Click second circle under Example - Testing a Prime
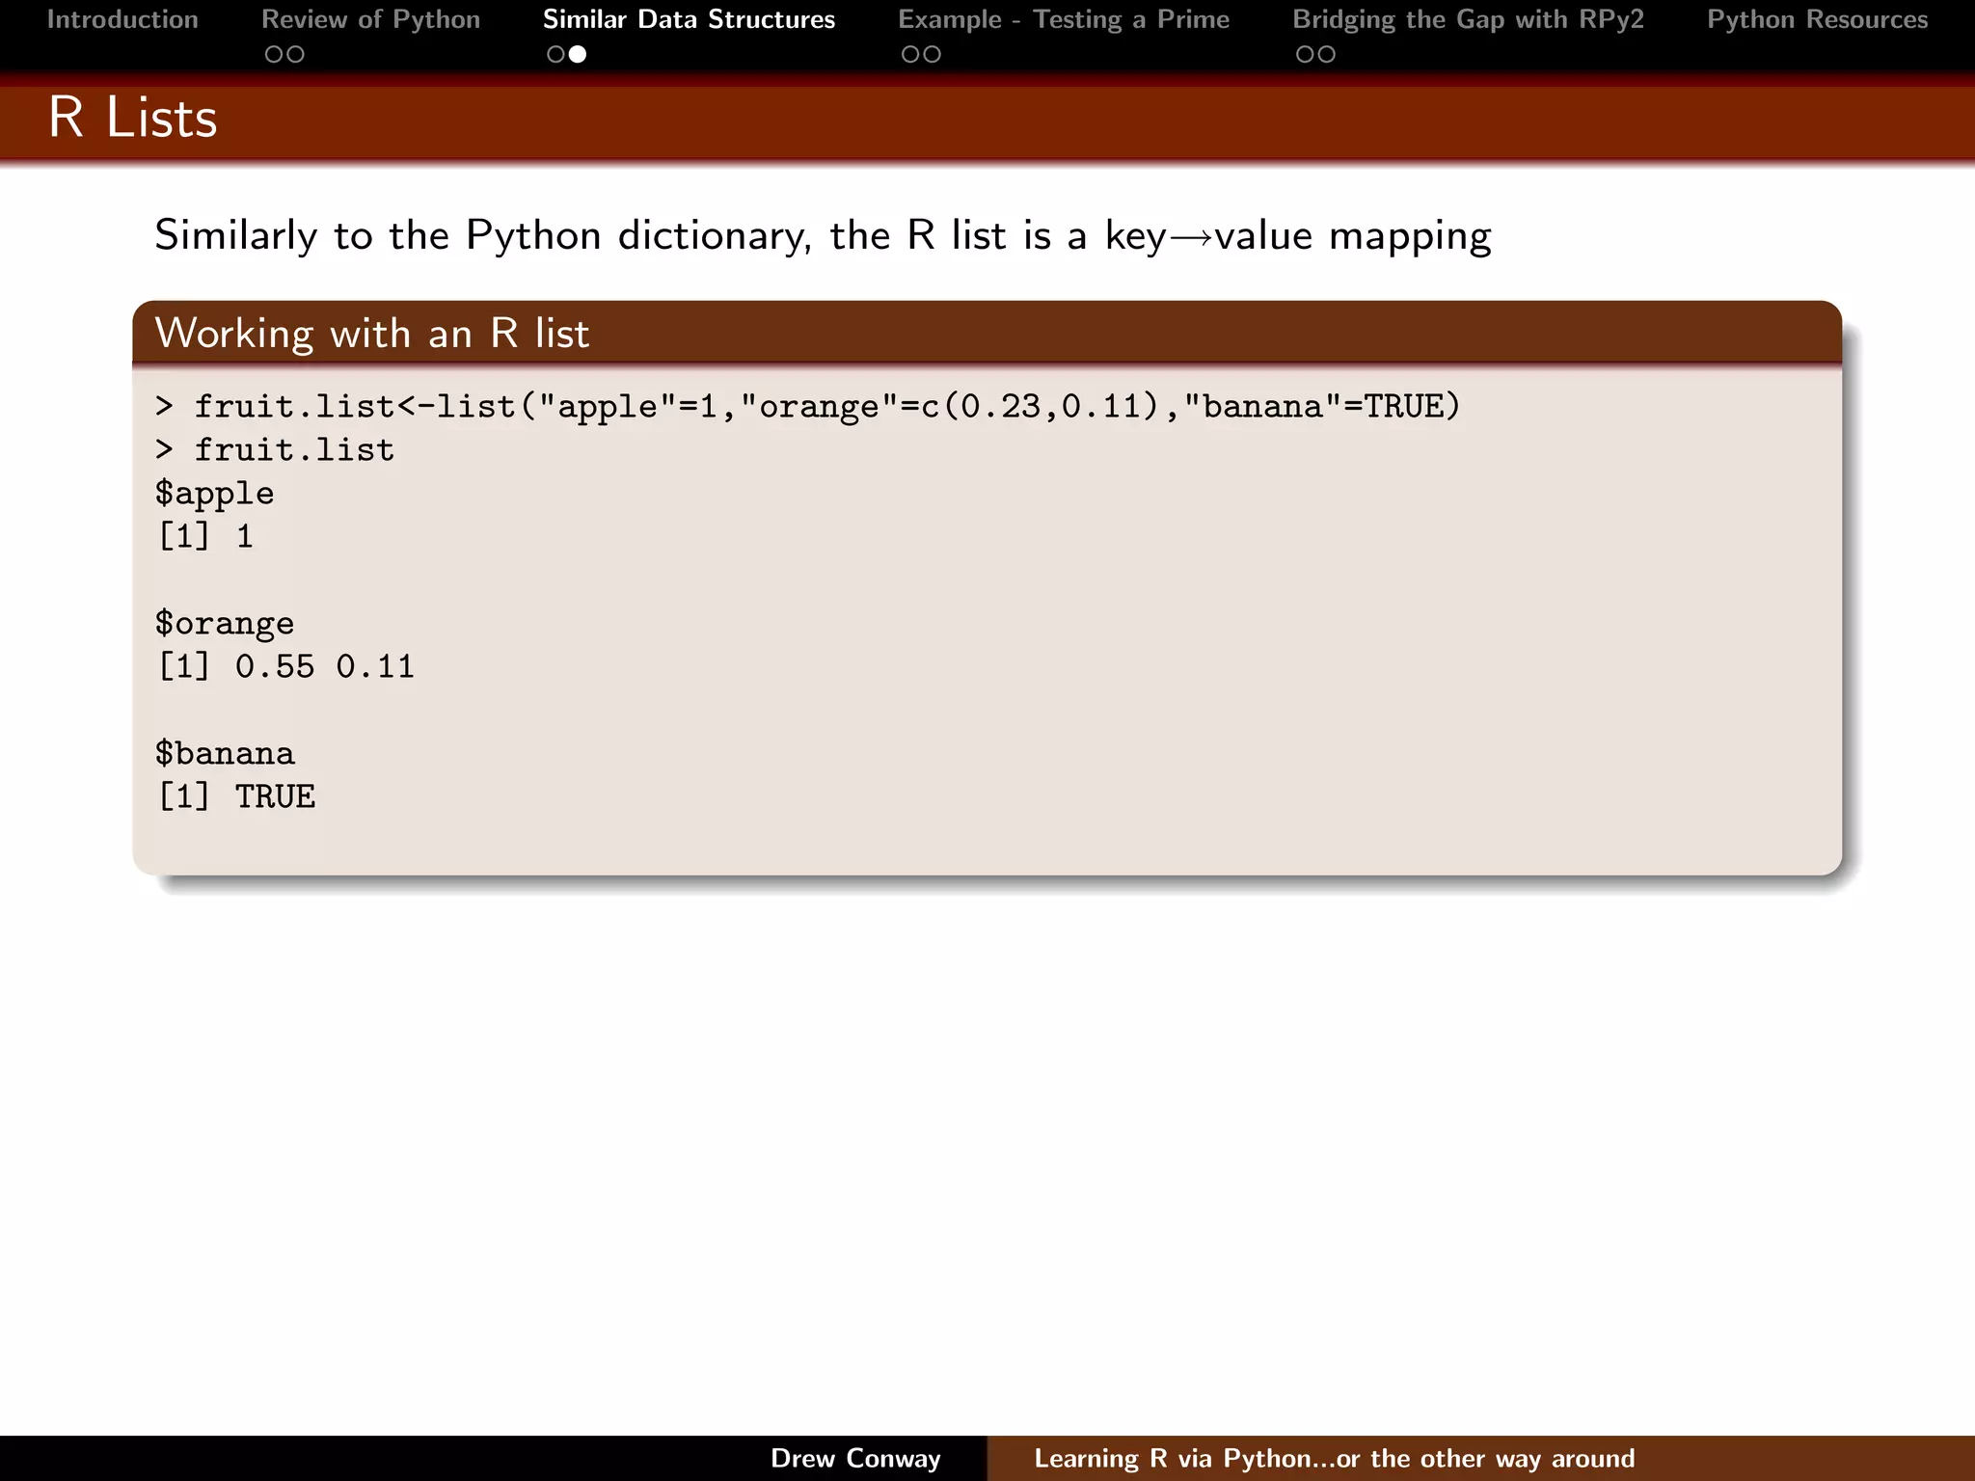Screen dimensions: 1975x1481 tap(932, 55)
